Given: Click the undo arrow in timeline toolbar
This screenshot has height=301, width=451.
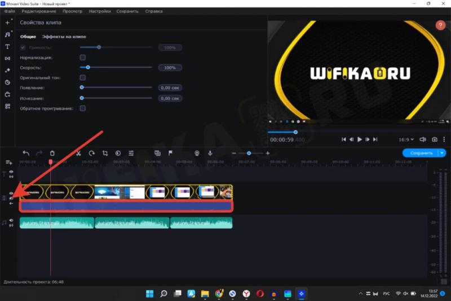Looking at the screenshot, I should point(25,153).
